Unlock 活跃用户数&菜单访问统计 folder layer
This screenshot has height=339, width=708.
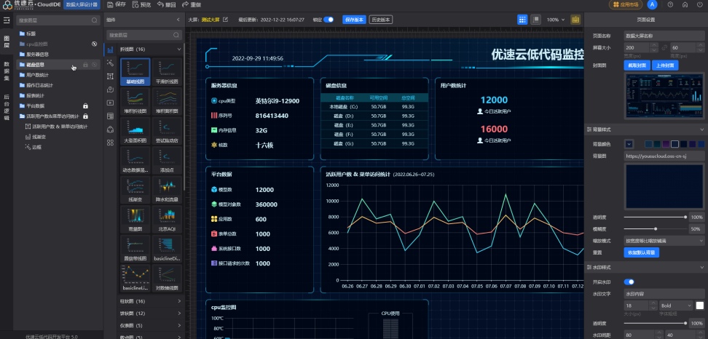tap(85, 116)
